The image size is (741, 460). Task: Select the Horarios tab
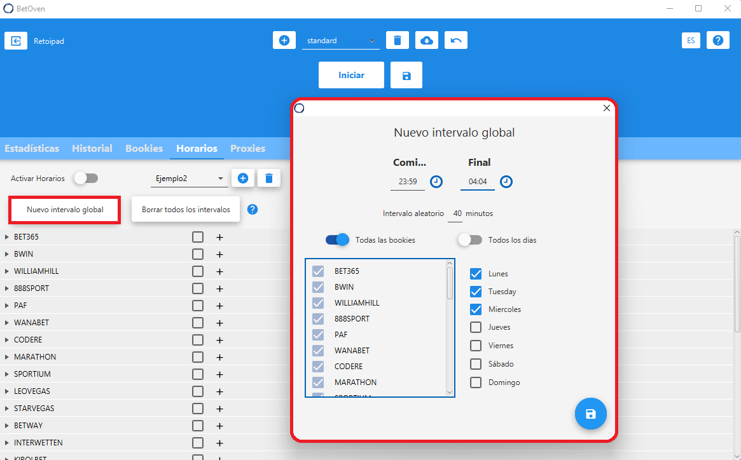[x=197, y=148]
